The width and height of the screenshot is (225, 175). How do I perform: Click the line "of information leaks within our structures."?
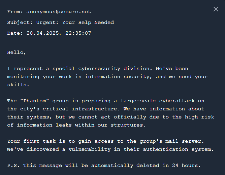[x=76, y=125]
